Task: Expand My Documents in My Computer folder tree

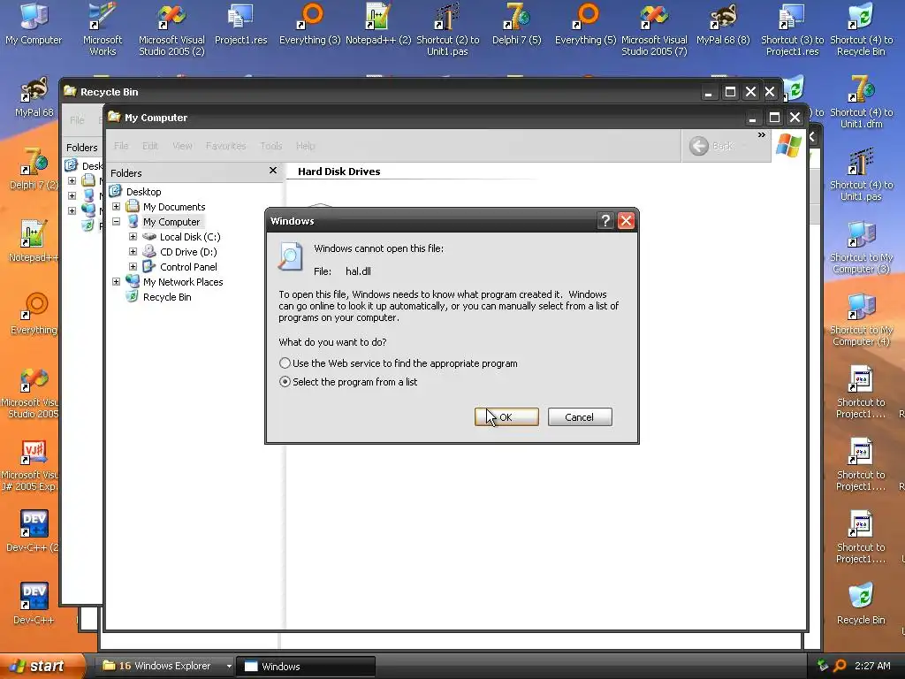Action: tap(116, 206)
